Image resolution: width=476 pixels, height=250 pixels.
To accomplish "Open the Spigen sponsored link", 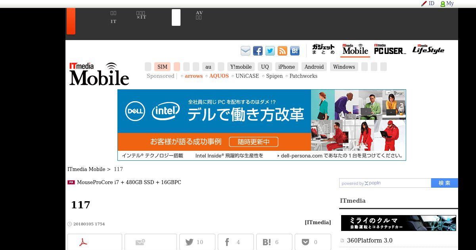I will click(x=274, y=76).
